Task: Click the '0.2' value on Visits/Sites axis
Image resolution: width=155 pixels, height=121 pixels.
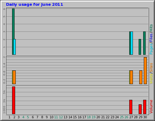Action: point(4,81)
